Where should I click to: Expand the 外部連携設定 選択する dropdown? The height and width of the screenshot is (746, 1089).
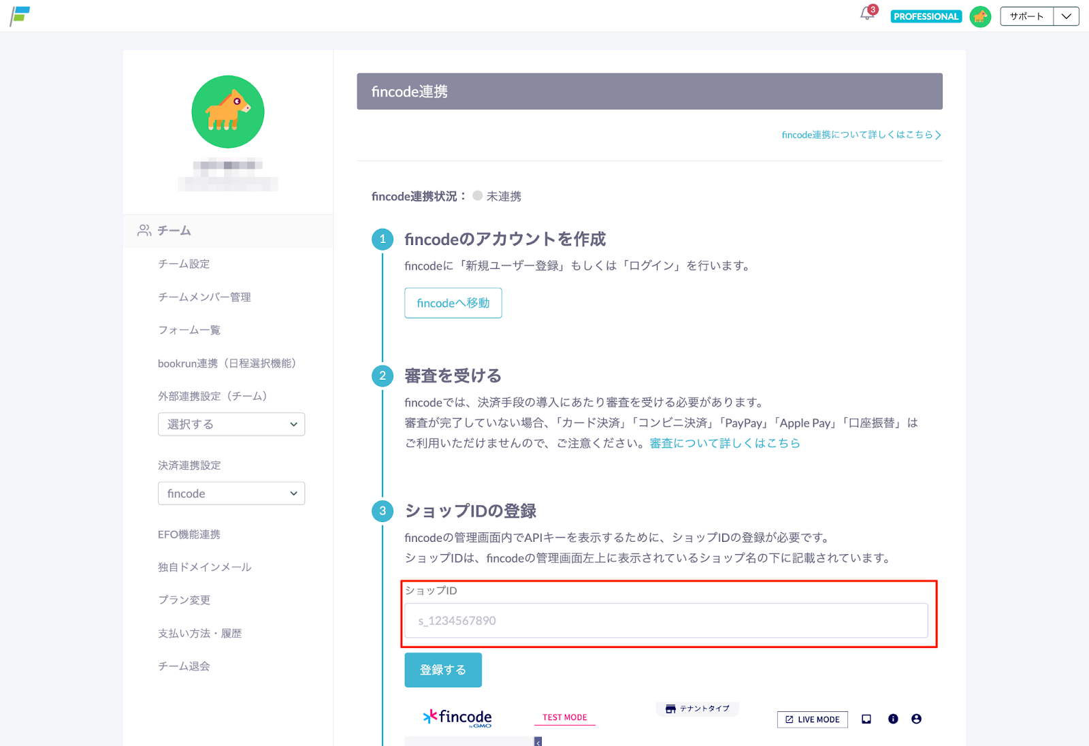pyautogui.click(x=231, y=424)
